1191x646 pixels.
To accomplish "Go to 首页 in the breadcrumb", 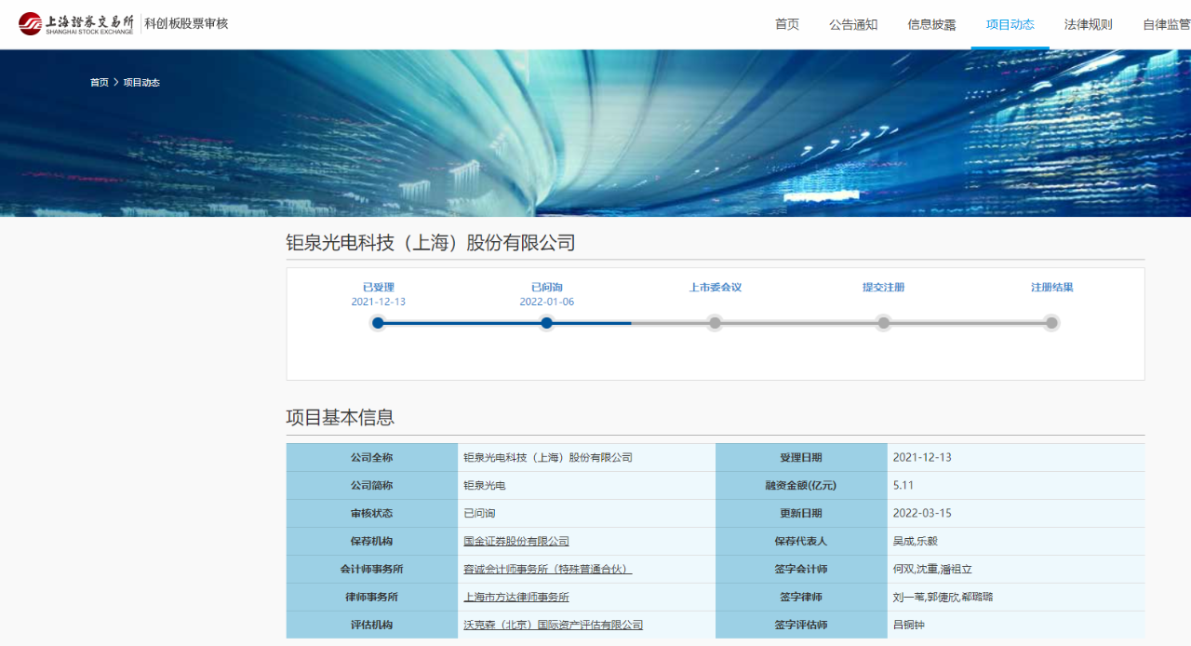I will tap(99, 83).
